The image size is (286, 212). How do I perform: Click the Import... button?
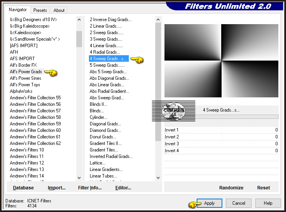(56, 188)
